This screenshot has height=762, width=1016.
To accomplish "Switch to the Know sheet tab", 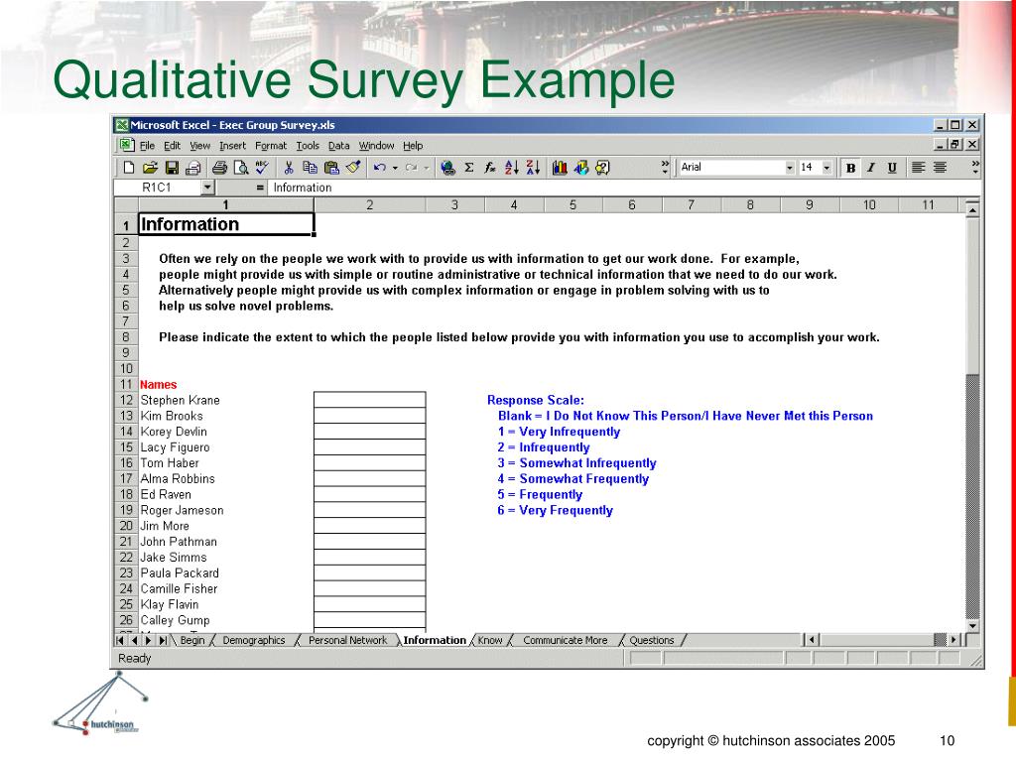I will (x=490, y=640).
